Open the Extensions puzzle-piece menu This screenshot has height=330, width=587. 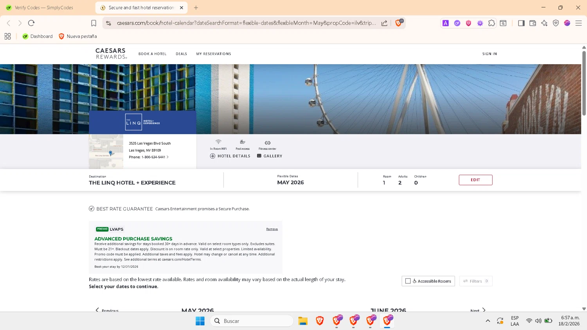(x=492, y=23)
